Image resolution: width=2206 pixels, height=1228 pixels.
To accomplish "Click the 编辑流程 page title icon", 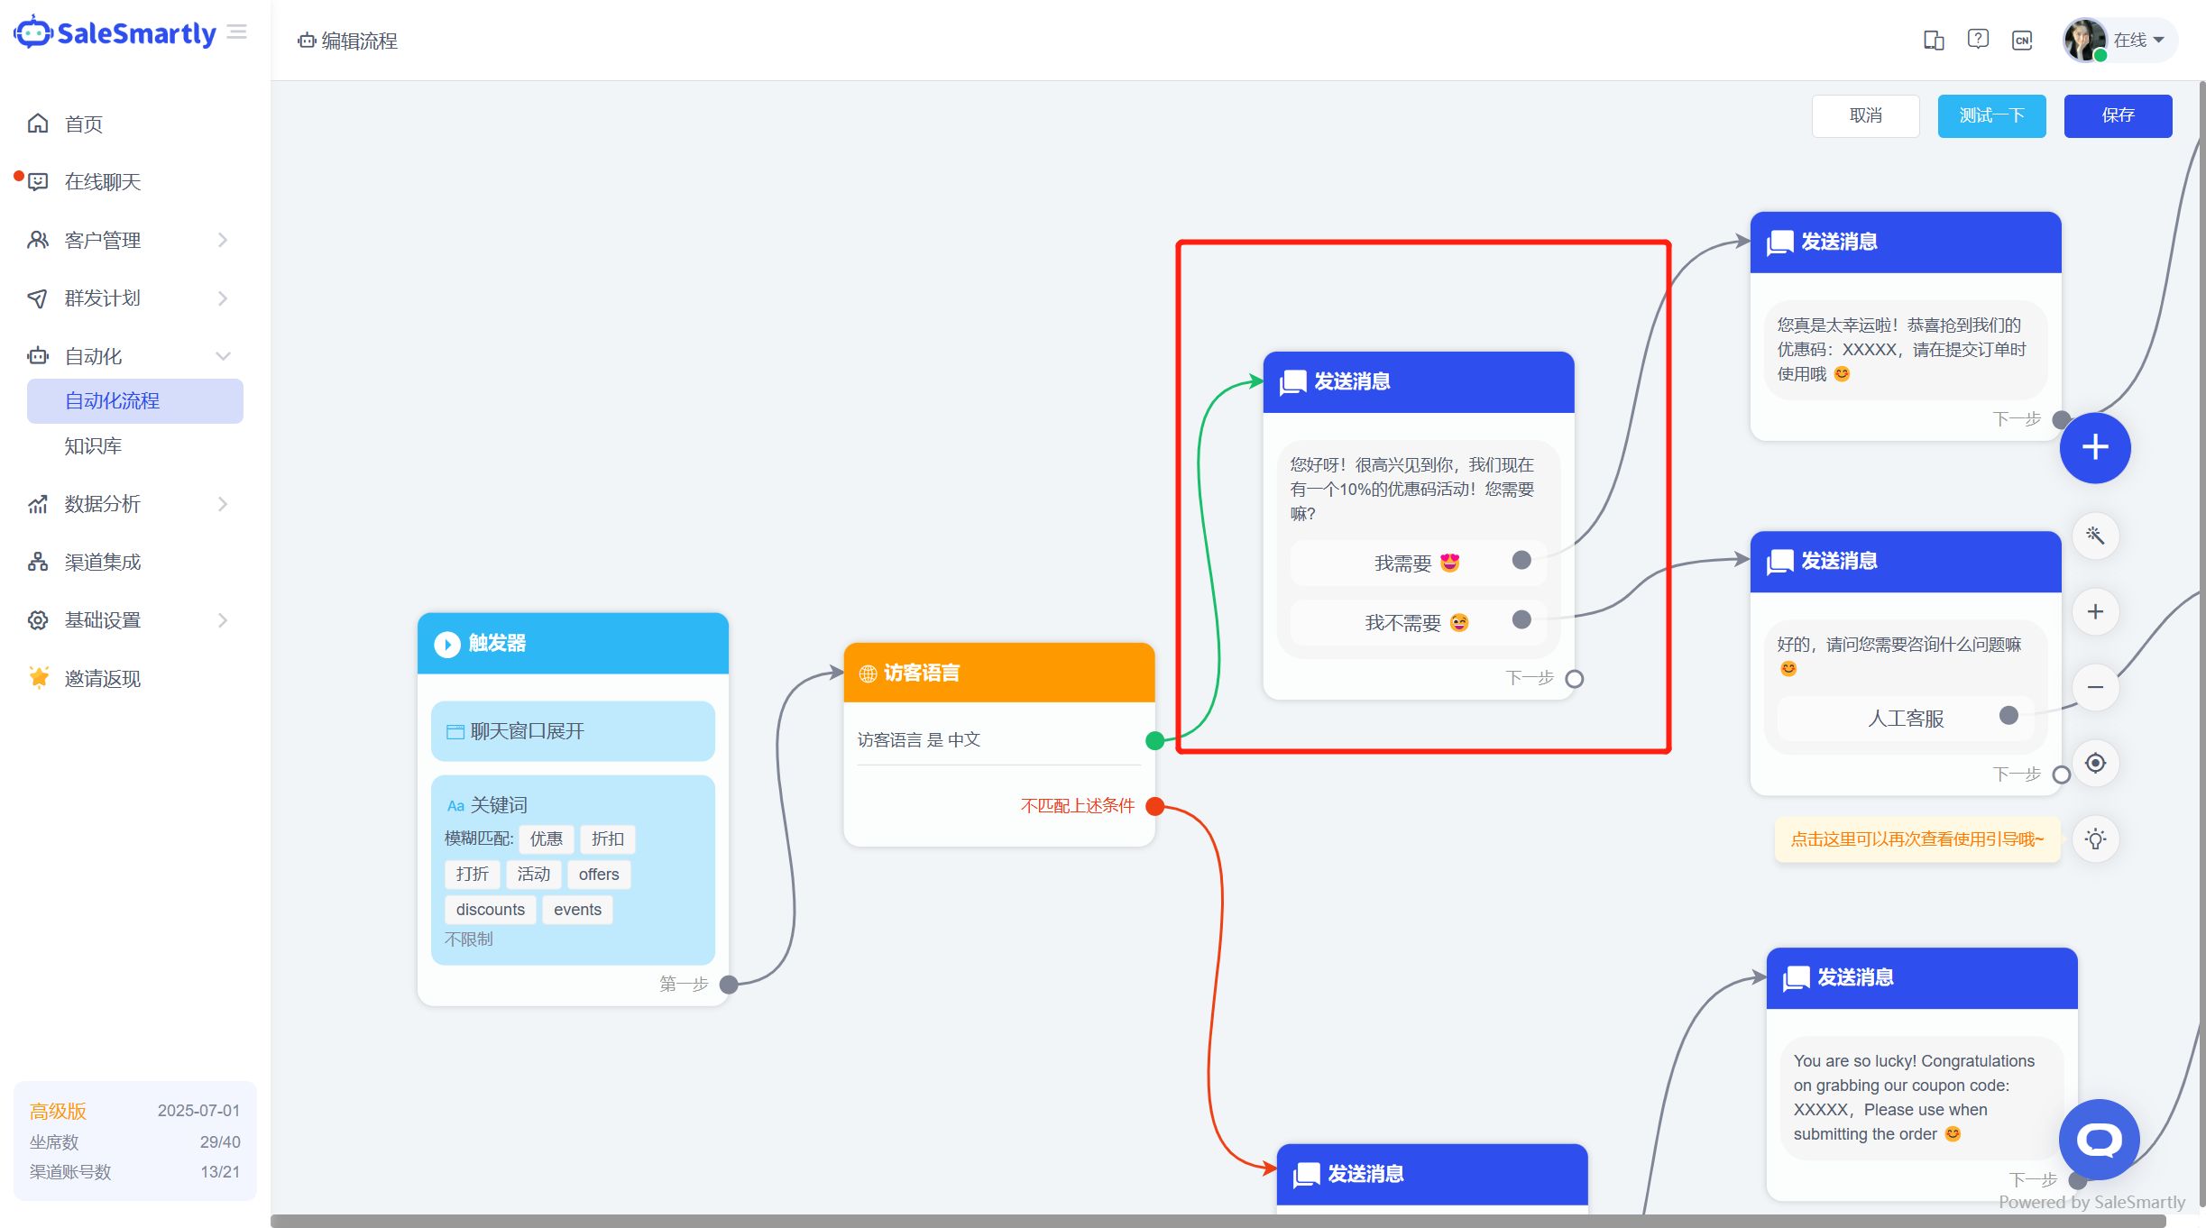I will point(307,41).
